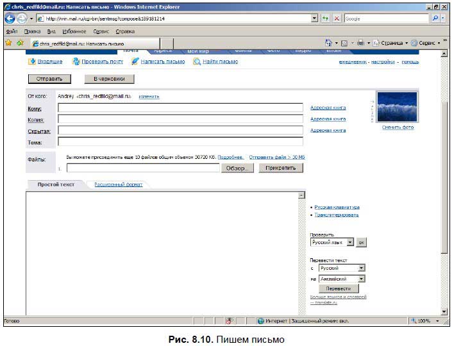Click the Home page icon in toolbar
This screenshot has width=454, height=346.
[x=328, y=43]
